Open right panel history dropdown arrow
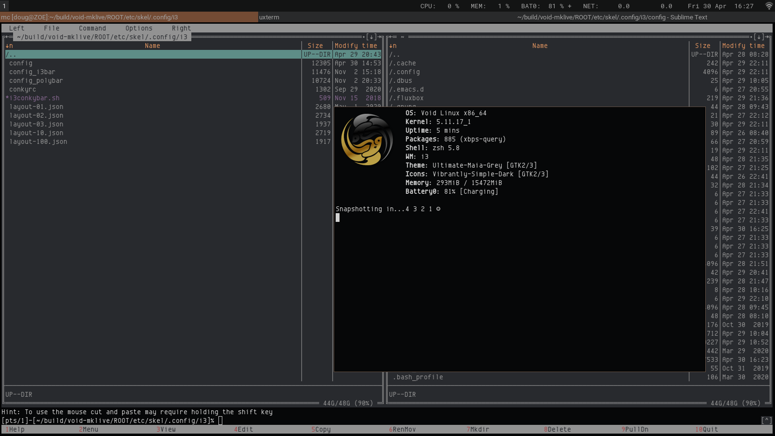Screen dimensions: 775x436 [x=759, y=37]
